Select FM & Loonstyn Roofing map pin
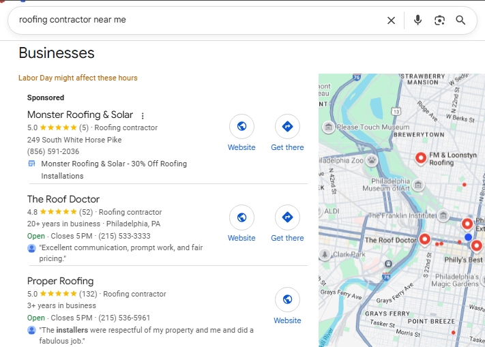 click(421, 158)
